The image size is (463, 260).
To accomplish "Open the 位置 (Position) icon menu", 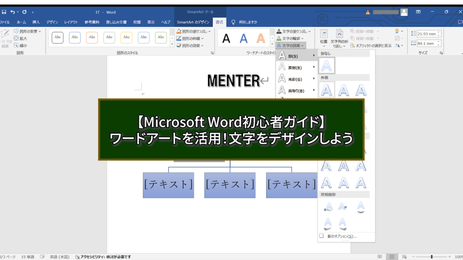I will click(324, 36).
